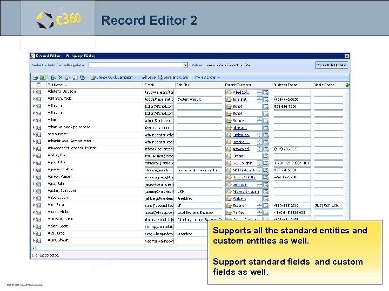Expand the Ahlberg, John row
This screenshot has height=291, width=389.
(x=33, y=198)
